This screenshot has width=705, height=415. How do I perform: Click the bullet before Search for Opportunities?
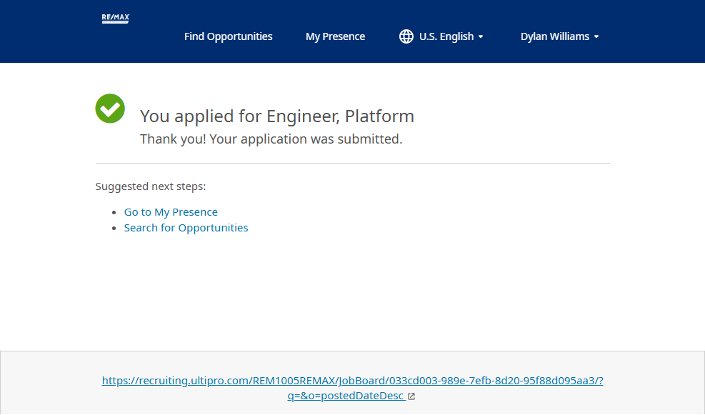coord(116,229)
